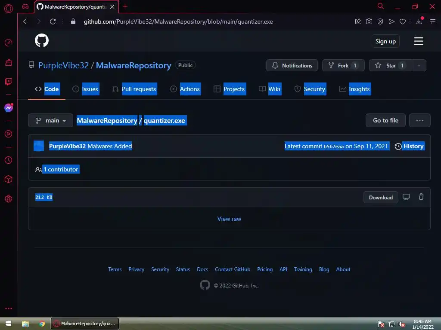This screenshot has width=441, height=330.
Task: Open the Windows Start button
Action: pyautogui.click(x=9, y=324)
